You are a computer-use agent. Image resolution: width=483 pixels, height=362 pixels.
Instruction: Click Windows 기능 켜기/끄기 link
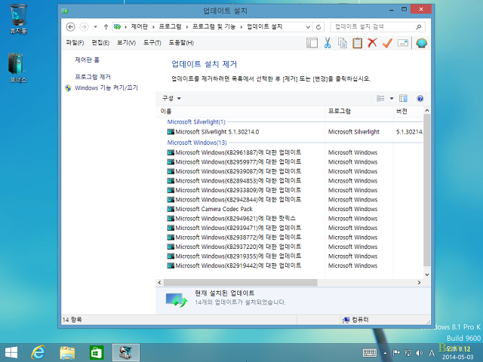106,88
